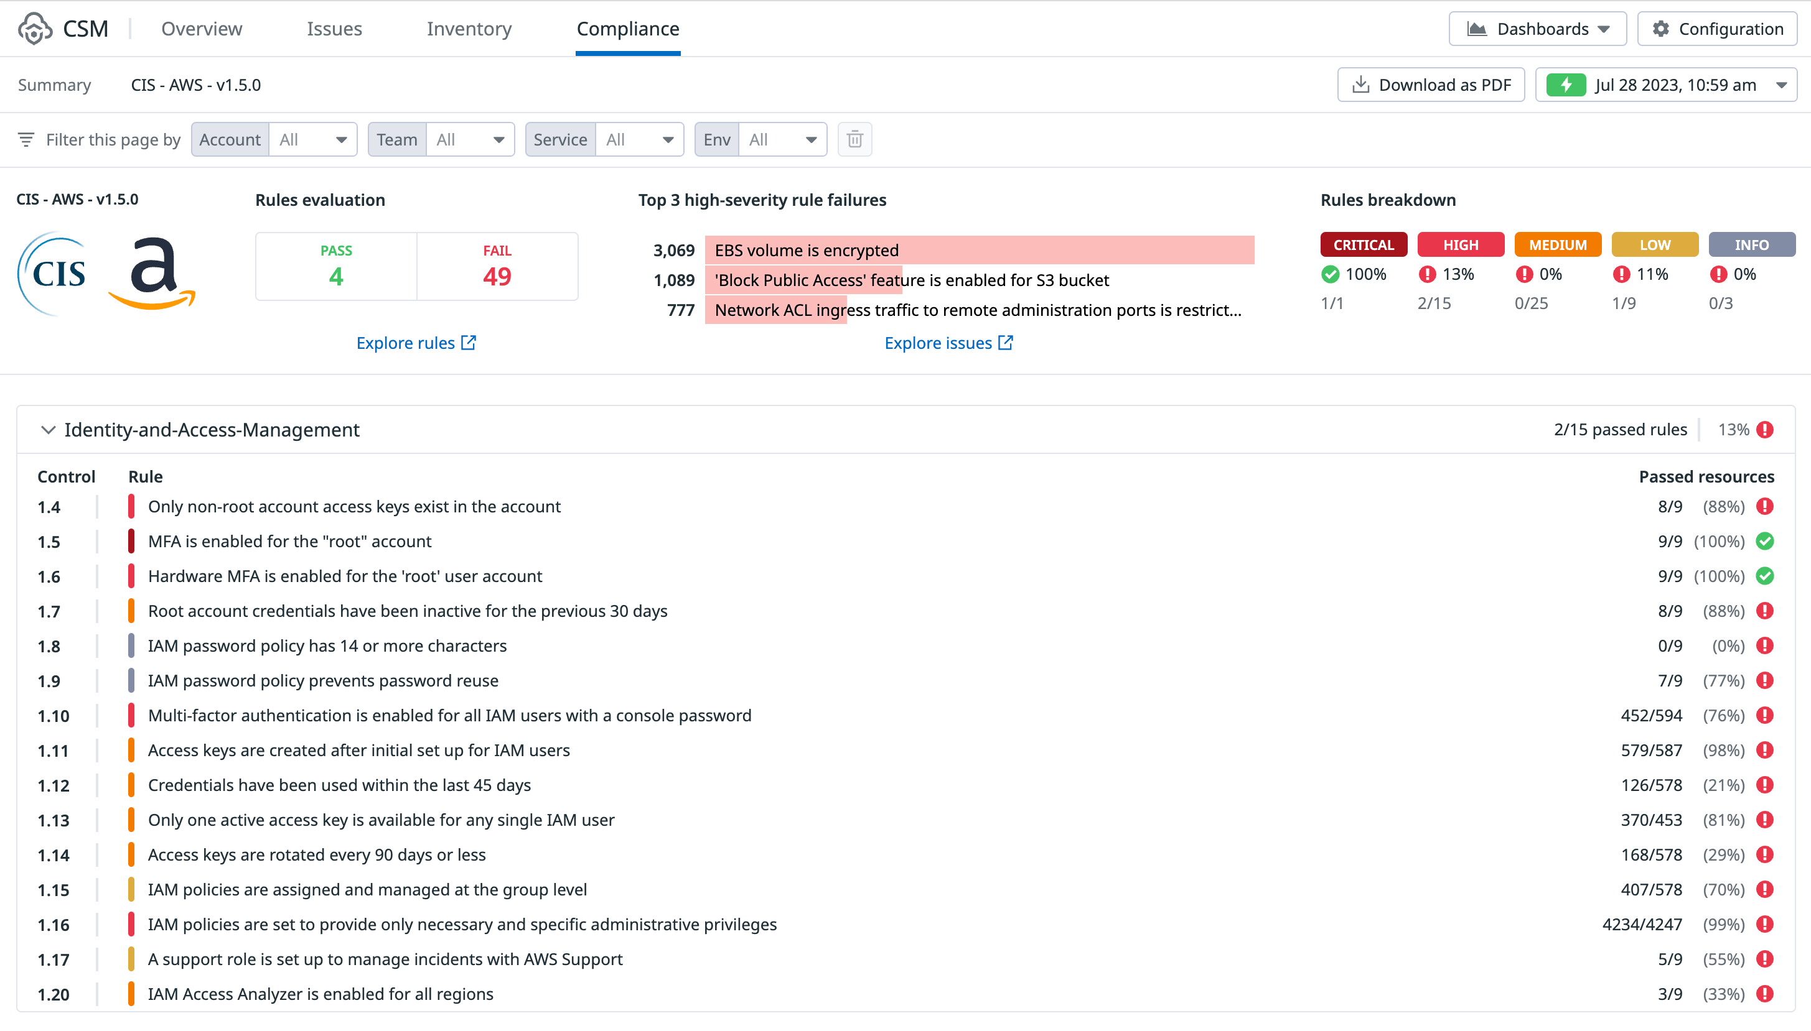Select the HIGH severity badge
Screen dimensions: 1811x1031
click(x=1460, y=244)
